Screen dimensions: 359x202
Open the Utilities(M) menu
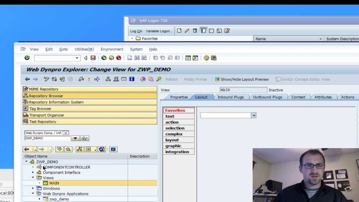(x=84, y=49)
